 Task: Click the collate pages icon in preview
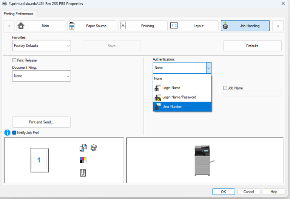tap(83, 148)
